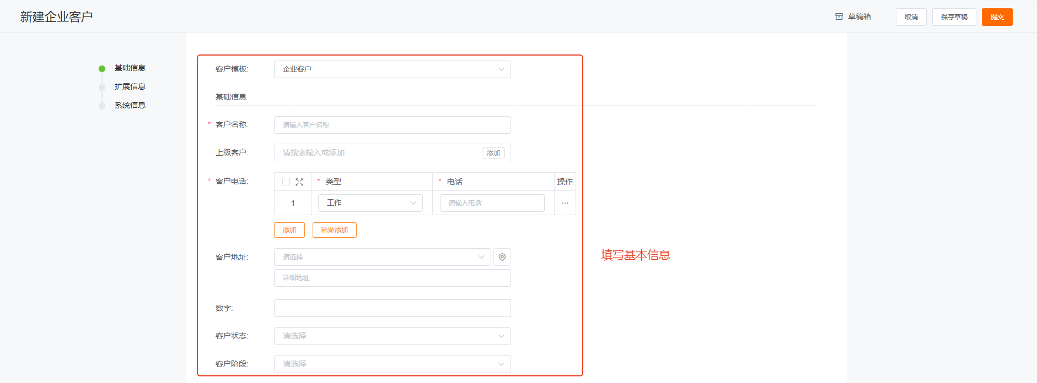Image resolution: width=1037 pixels, height=383 pixels.
Task: Go to the 基础信息 step
Action: [x=130, y=68]
